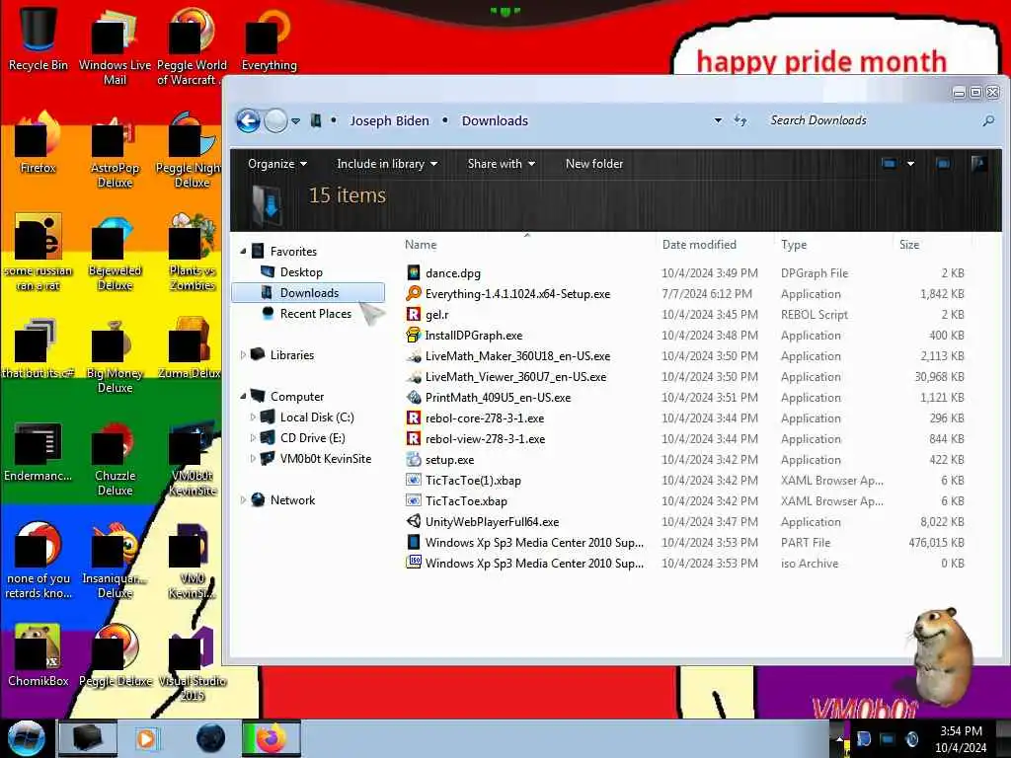Screen dimensions: 1011x758
Task: Open the view options dropdown arrow
Action: coord(910,164)
